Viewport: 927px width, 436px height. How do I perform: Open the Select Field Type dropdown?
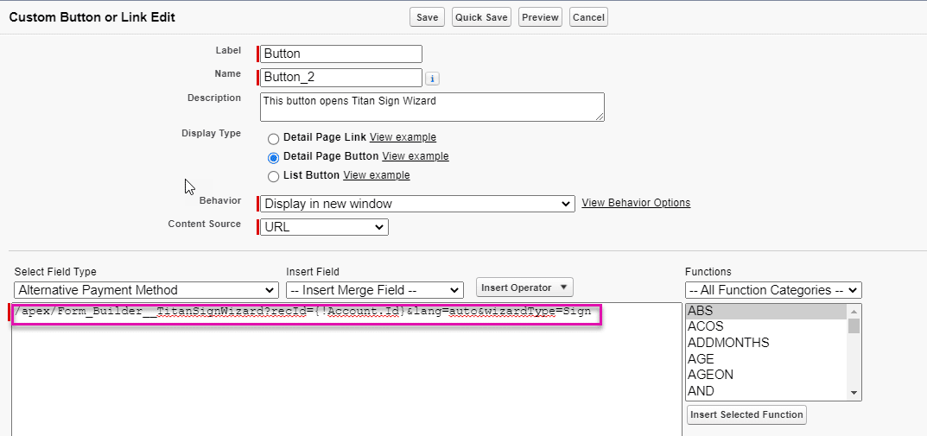(145, 290)
